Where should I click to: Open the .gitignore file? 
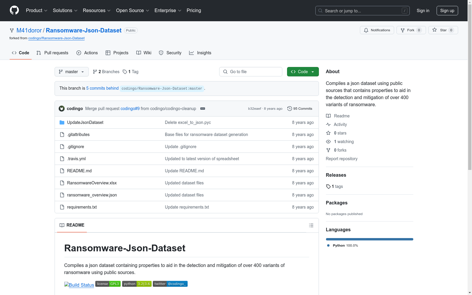76,147
